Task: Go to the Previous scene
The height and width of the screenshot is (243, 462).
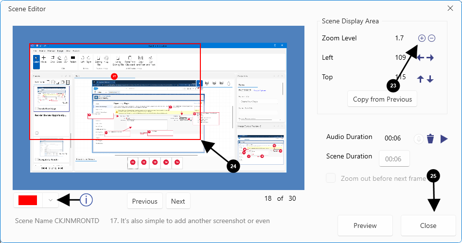Action: [x=144, y=201]
